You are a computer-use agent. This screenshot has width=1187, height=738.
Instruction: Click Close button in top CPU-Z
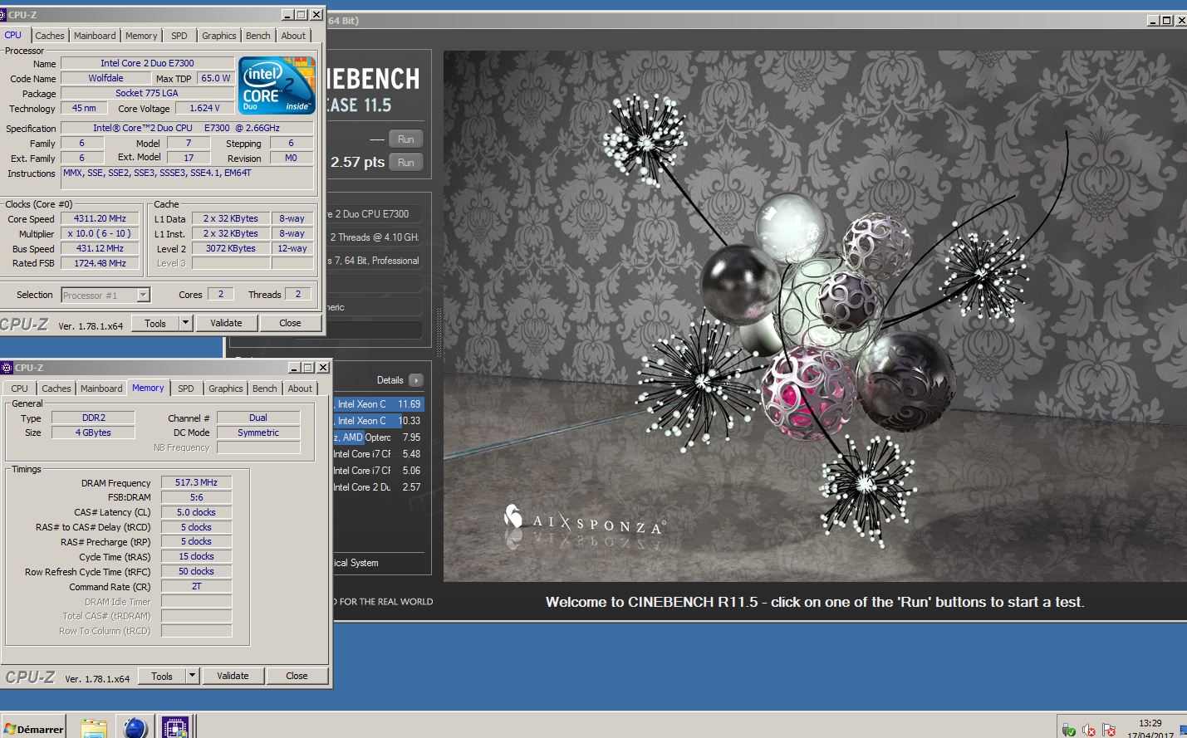tap(290, 323)
